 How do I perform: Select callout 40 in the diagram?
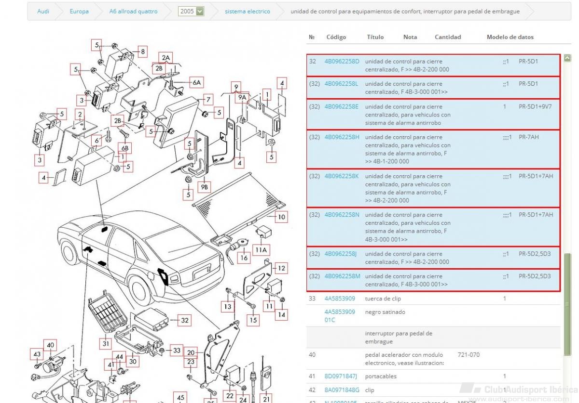(50, 345)
